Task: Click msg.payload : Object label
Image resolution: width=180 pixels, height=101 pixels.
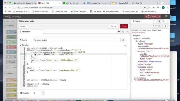Action: point(139,33)
